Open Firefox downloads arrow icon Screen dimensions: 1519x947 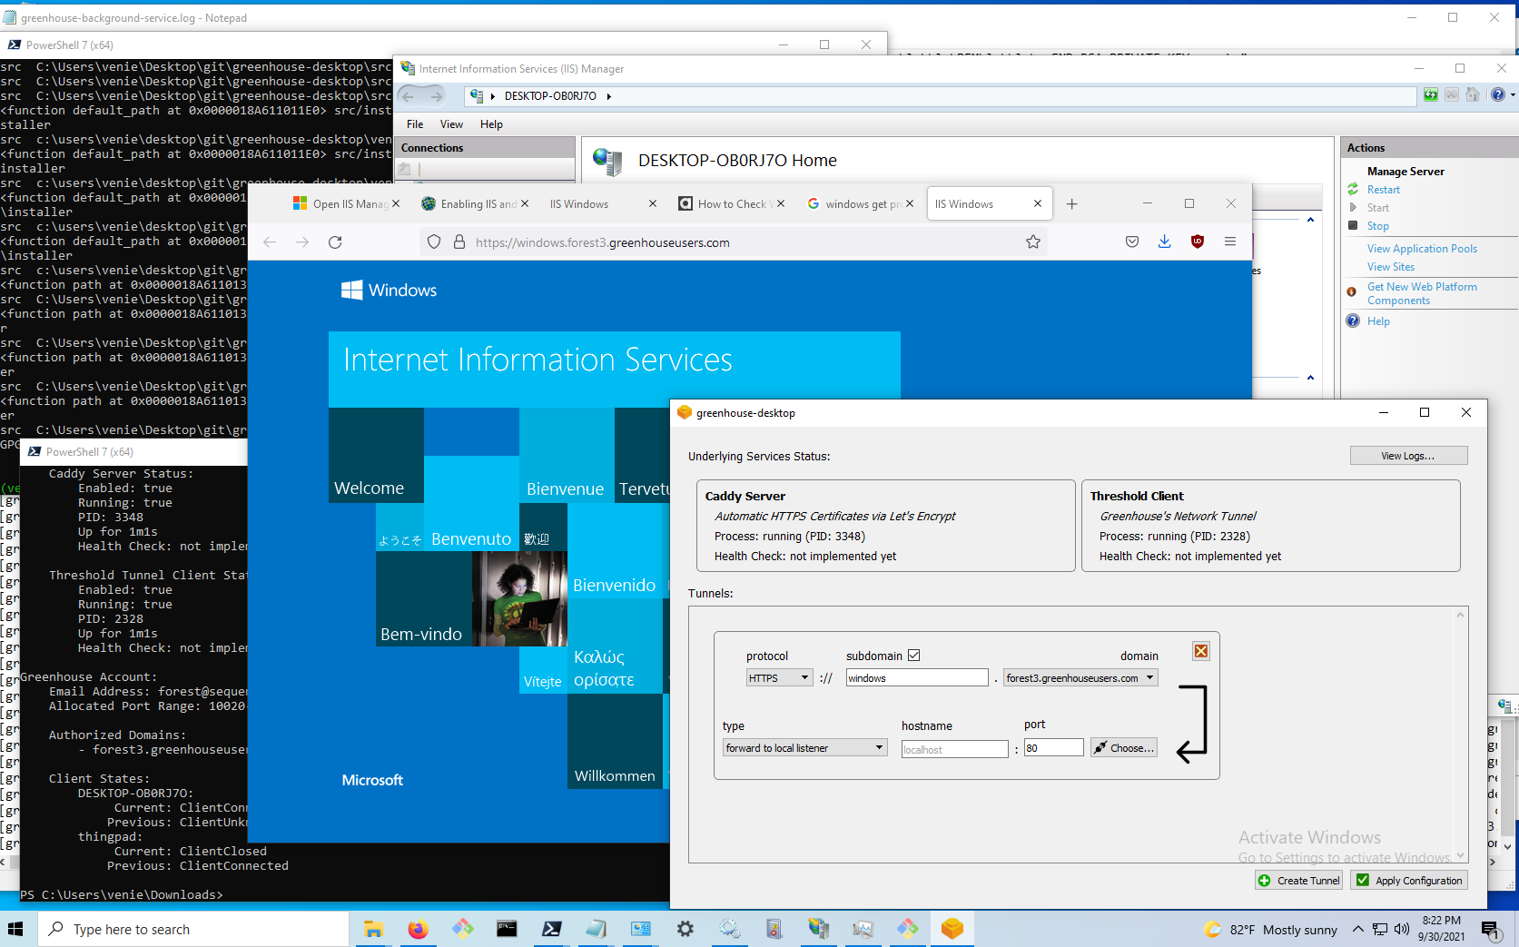pyautogui.click(x=1164, y=242)
